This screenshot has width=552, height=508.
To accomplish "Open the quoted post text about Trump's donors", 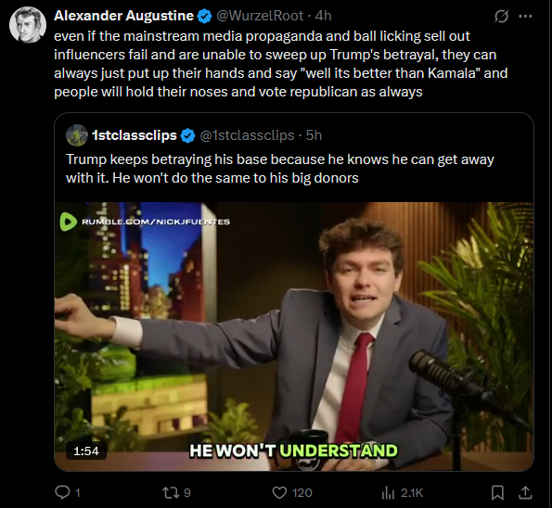I will 280,169.
